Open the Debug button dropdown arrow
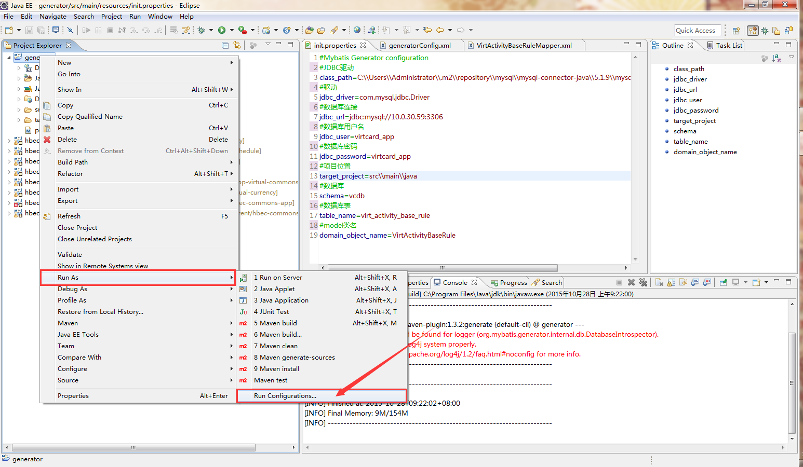Image resolution: width=803 pixels, height=467 pixels. pyautogui.click(x=211, y=30)
